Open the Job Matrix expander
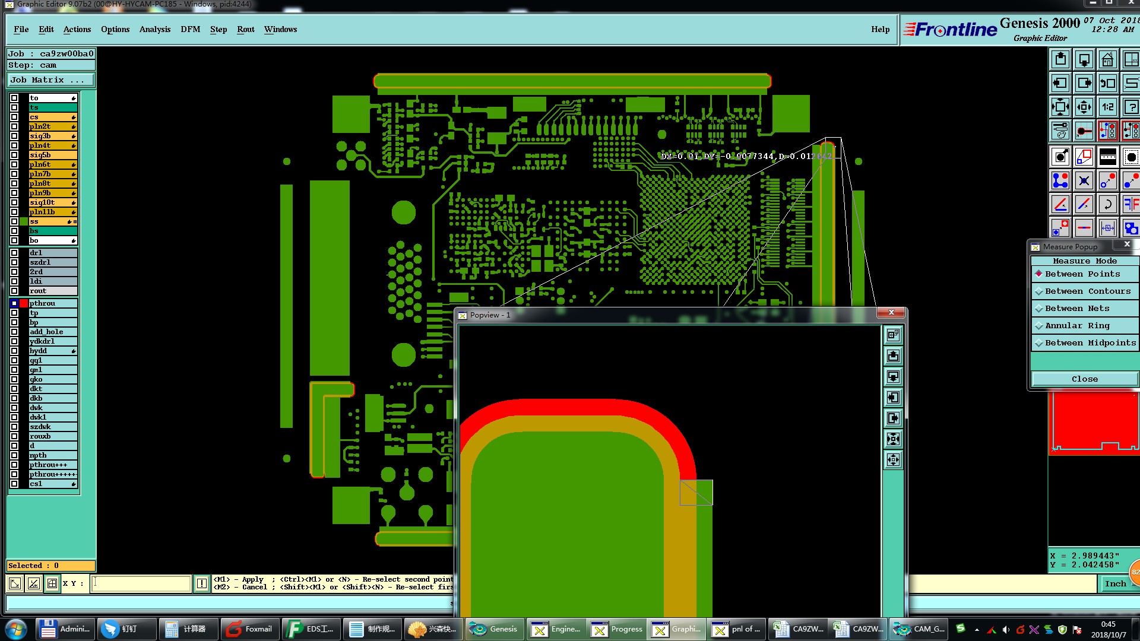This screenshot has width=1140, height=641. click(x=50, y=80)
